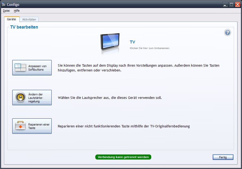Screen dimensions: 242x169
Task: Click the Anpassen von Softbuttons button
Action: click(32, 67)
